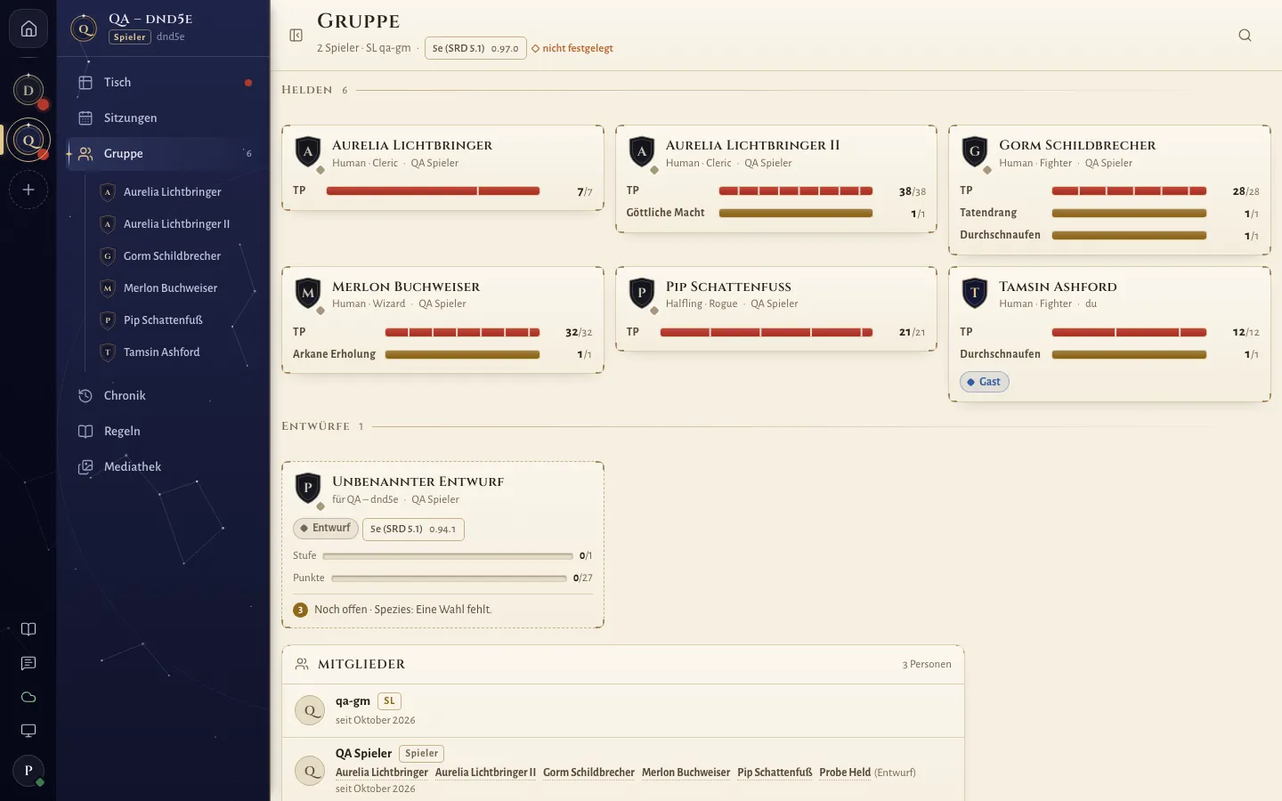1282x801 pixels.
Task: Open the P user profile avatar
Action: coord(28,771)
